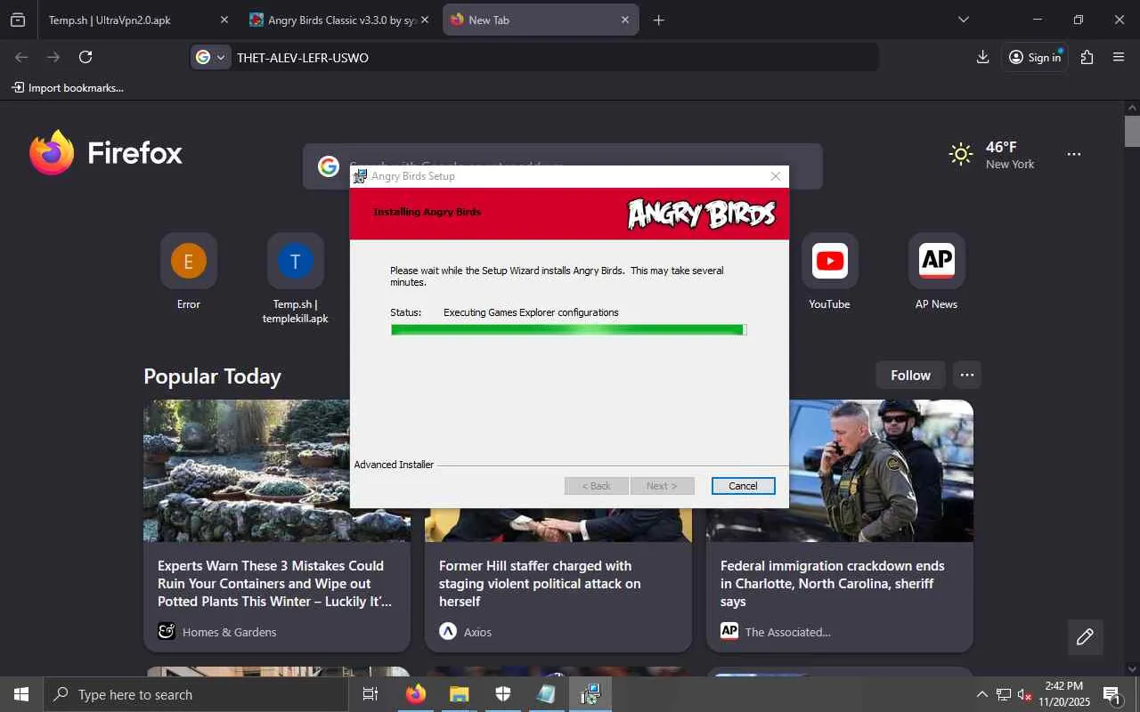
Task: Open Windows Security from the taskbar
Action: coord(502,694)
